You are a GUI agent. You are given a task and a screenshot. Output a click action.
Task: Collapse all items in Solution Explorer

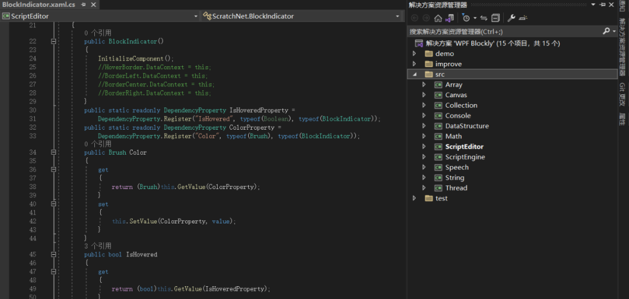496,18
